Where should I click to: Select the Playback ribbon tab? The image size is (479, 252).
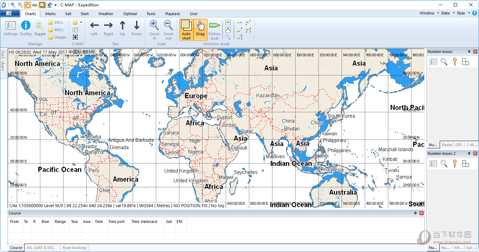[x=173, y=14]
